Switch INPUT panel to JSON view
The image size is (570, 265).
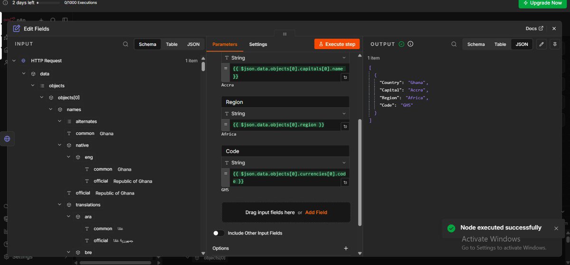point(193,44)
